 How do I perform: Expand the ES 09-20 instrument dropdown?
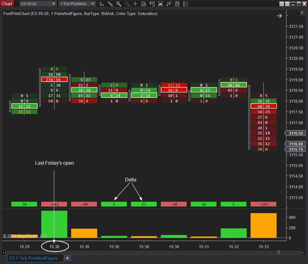click(38, 4)
